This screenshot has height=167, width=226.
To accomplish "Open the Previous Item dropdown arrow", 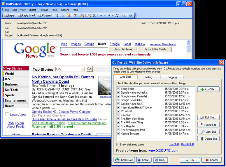I will point(105,15).
